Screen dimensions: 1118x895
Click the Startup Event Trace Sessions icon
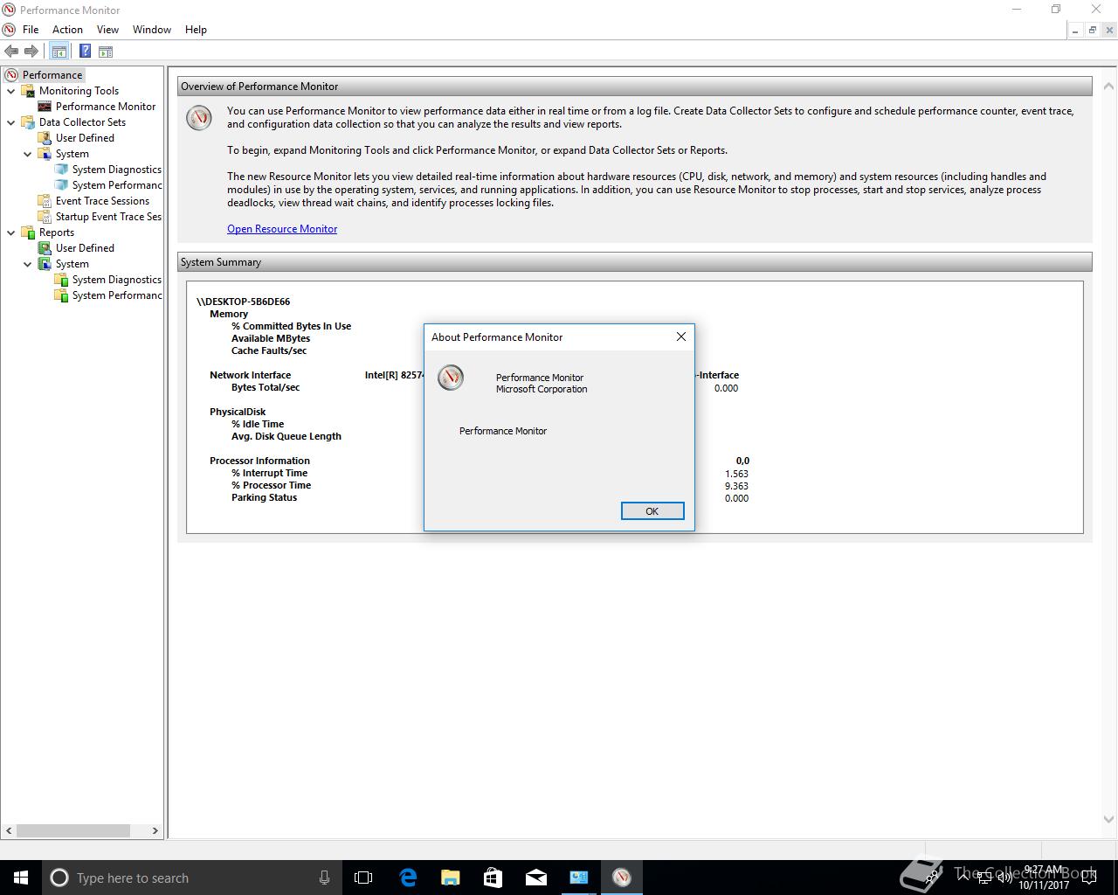pos(45,217)
